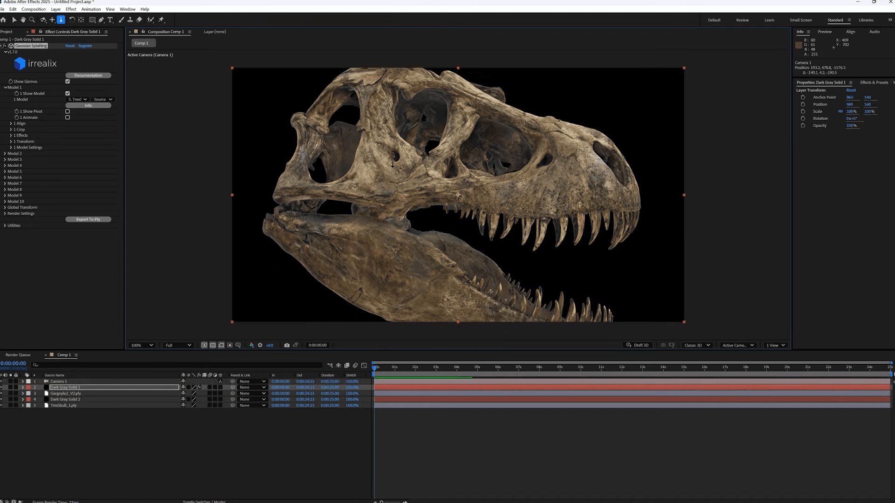
Task: Open the Composition menu
Action: (x=34, y=9)
